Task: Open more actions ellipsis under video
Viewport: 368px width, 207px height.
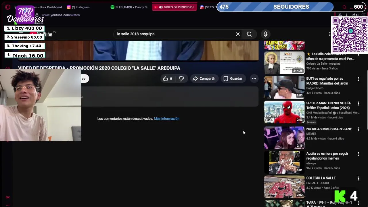Action: pos(254,78)
